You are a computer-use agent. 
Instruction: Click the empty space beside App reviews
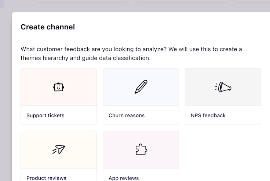(223, 155)
